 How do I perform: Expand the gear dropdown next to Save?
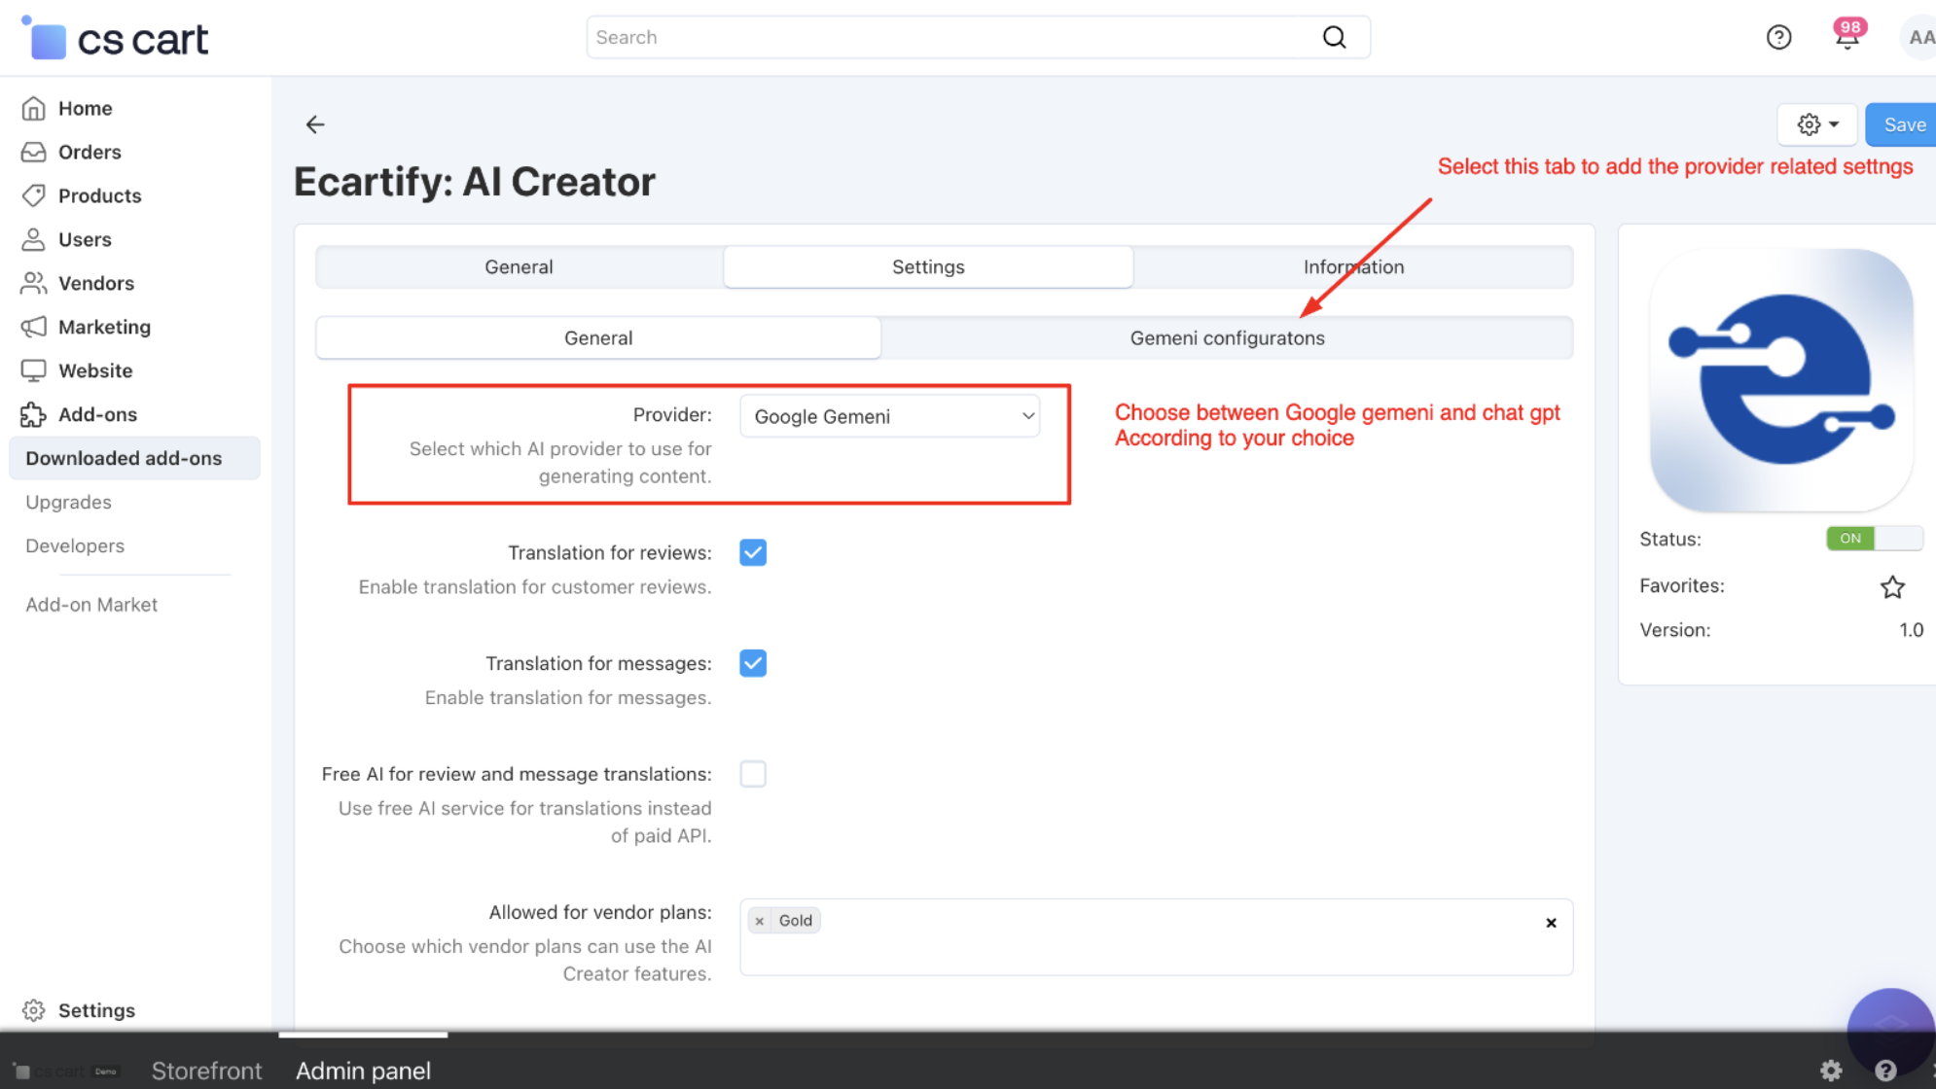(1815, 124)
